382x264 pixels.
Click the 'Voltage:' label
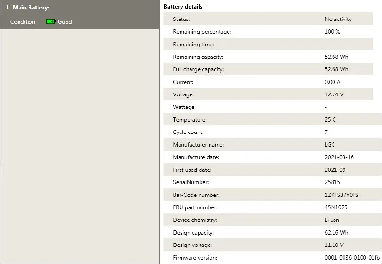pyautogui.click(x=183, y=94)
